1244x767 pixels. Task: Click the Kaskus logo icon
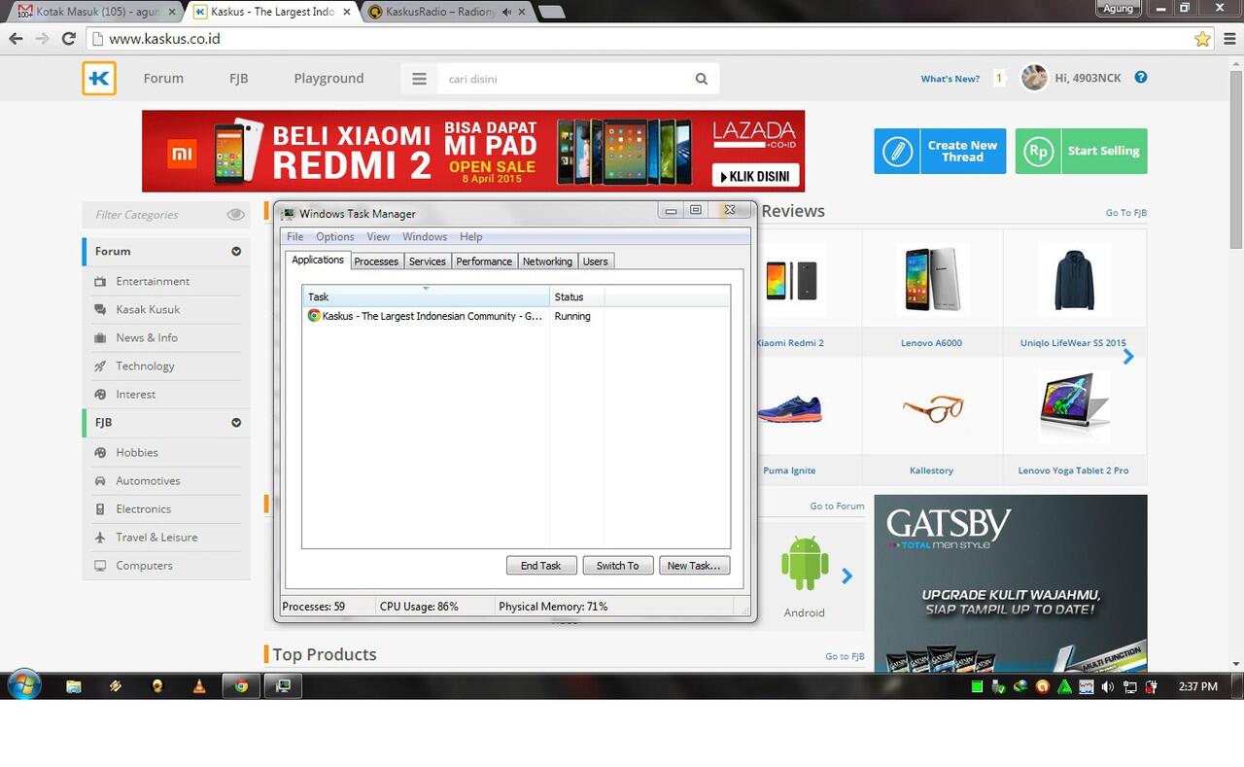(99, 79)
